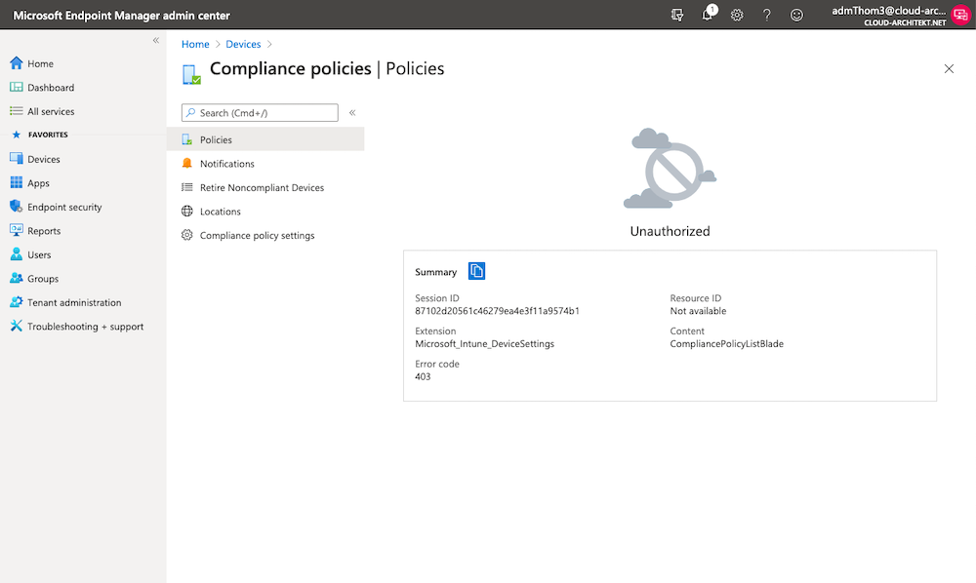Copy the error summary to clipboard
This screenshot has width=976, height=583.
[x=477, y=271]
